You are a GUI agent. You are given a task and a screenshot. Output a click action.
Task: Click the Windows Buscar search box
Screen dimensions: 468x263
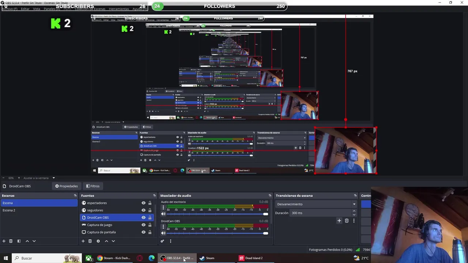[x=47, y=258]
